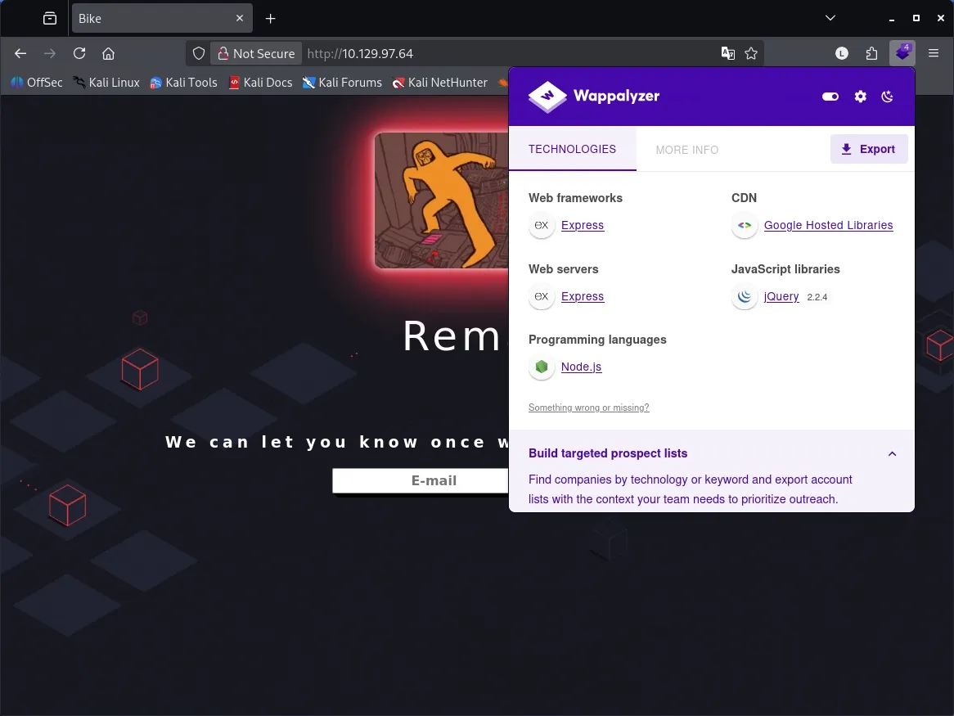Toggle Wappalyzer dark mode moon icon
This screenshot has width=954, height=716.
pos(888,96)
